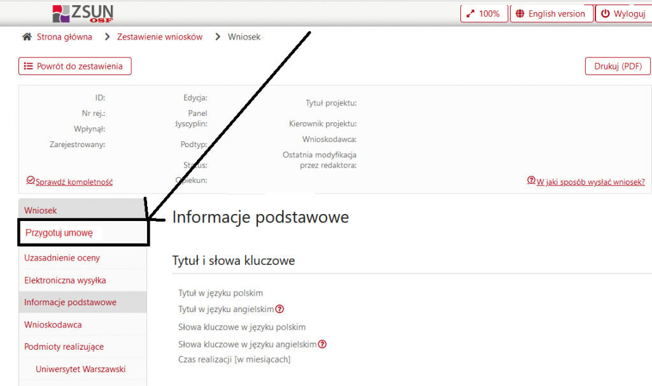This screenshot has width=652, height=386.
Task: Open the Wnioskodawca section
Action: coord(54,324)
